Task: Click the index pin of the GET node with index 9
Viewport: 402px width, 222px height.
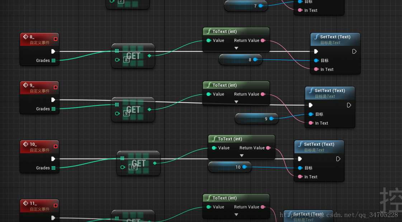Action: click(x=117, y=114)
